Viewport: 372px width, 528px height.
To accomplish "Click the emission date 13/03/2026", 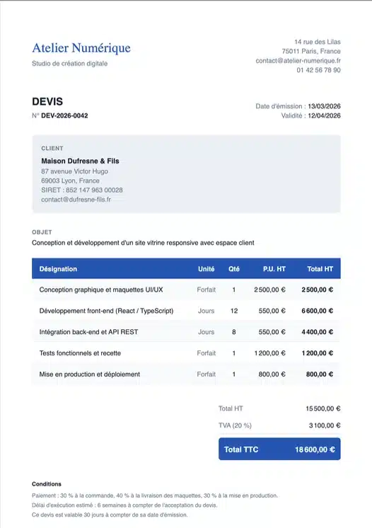I will click(324, 106).
